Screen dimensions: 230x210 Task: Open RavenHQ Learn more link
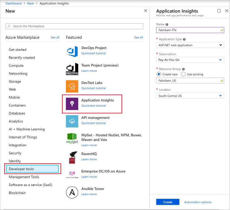(89, 159)
